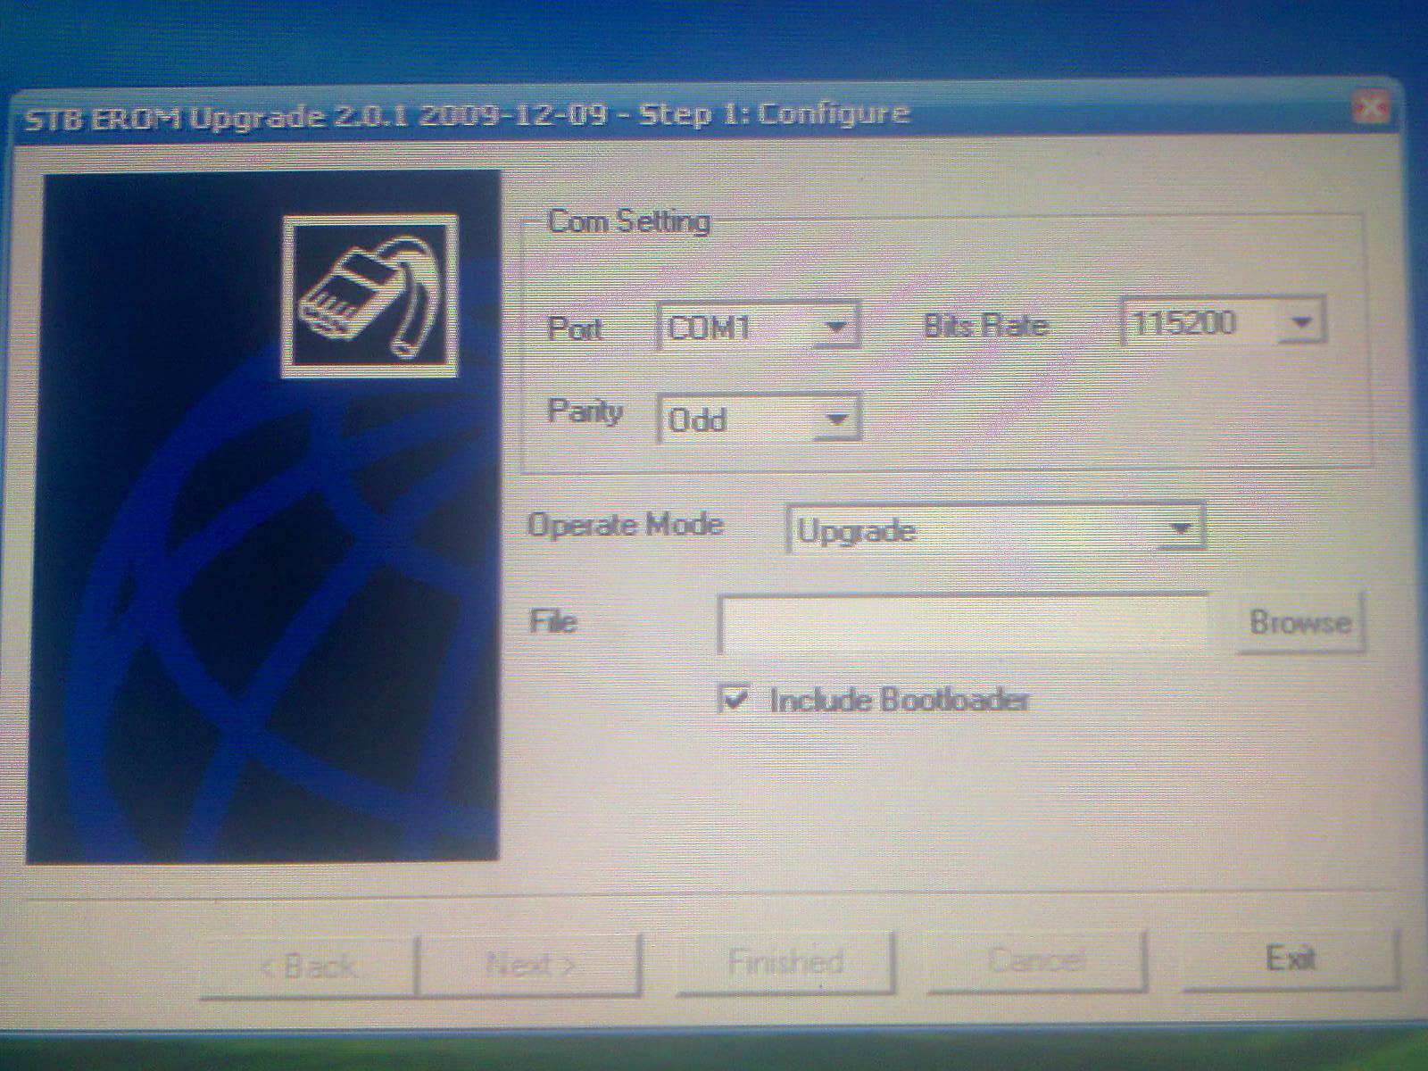Viewport: 1428px width, 1071px height.
Task: Click the Exit button
Action: [x=1291, y=960]
